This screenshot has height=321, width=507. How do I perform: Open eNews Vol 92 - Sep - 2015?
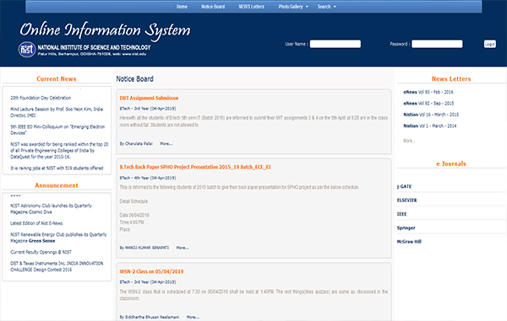pyautogui.click(x=428, y=104)
